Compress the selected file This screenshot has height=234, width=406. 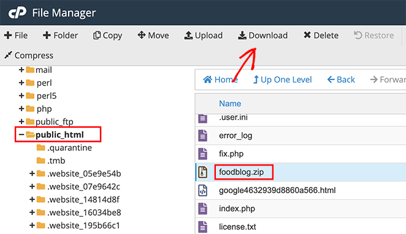29,55
